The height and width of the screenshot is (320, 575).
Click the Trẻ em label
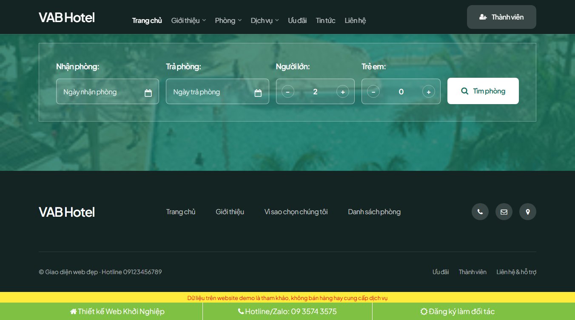click(373, 67)
